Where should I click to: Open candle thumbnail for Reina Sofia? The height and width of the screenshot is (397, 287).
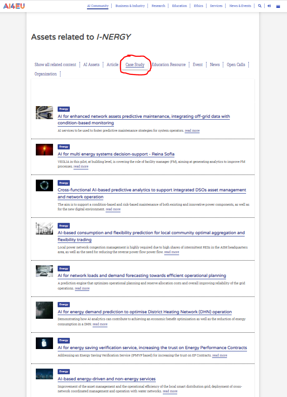click(x=44, y=150)
